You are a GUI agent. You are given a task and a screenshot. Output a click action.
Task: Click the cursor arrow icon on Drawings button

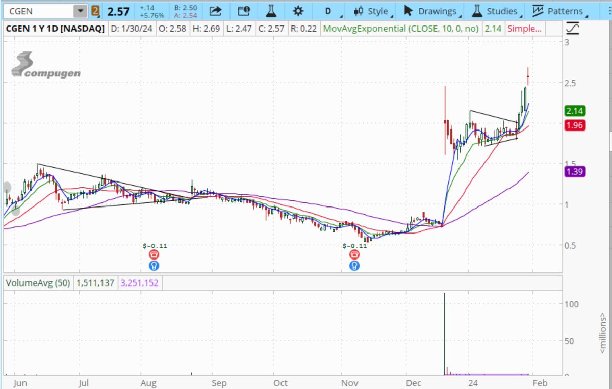click(x=407, y=11)
